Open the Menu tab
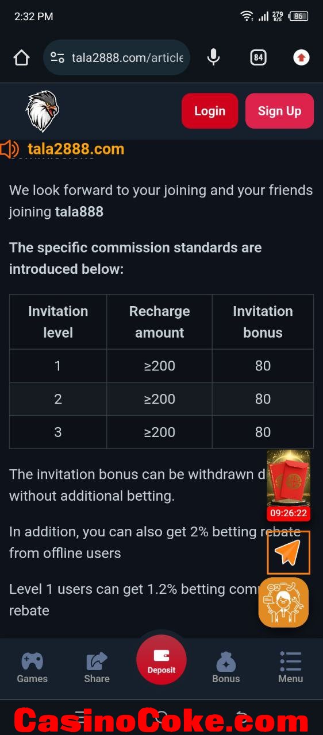The image size is (323, 735). pos(290,668)
